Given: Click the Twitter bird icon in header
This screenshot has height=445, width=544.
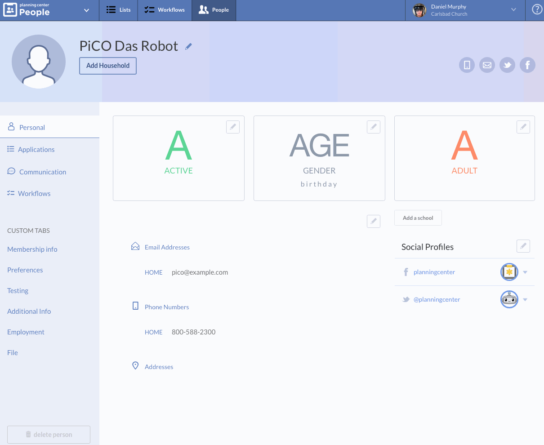Looking at the screenshot, I should pos(507,65).
